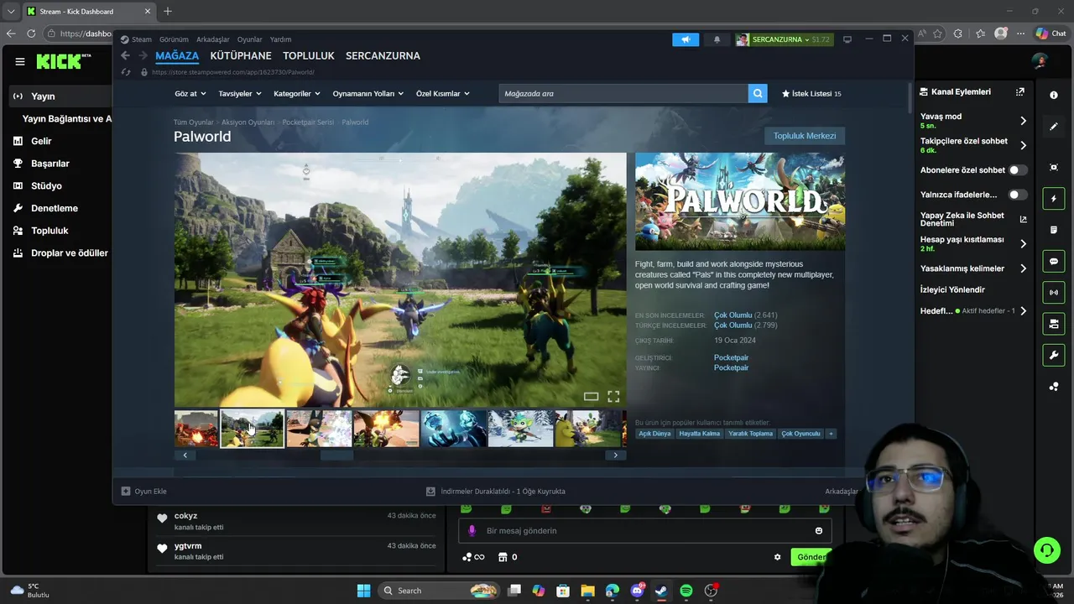Select Gelir in Kick sidebar

click(41, 141)
